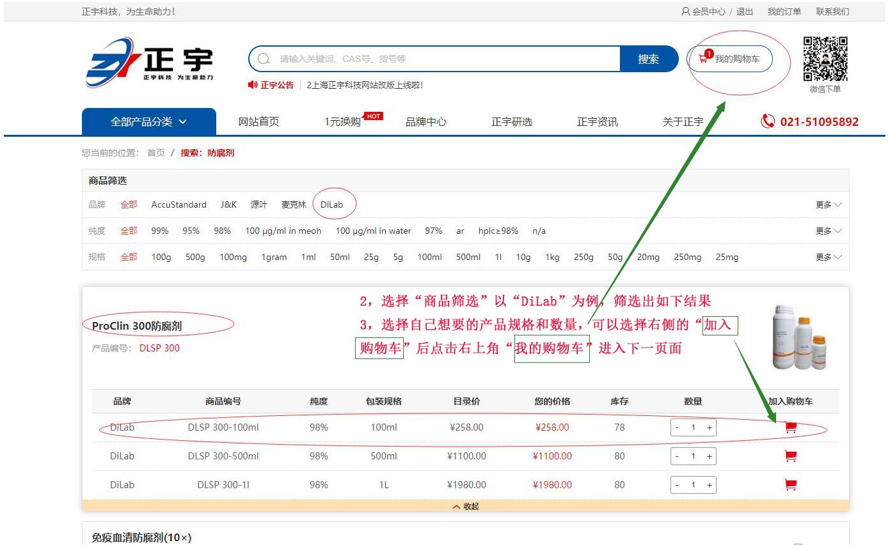Collapse product table with 收起

point(466,506)
